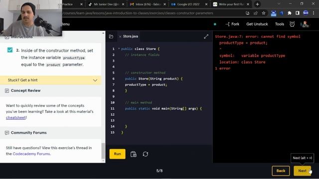Image resolution: width=319 pixels, height=179 pixels.
Task: Click line 6 constructor declaration
Action: coord(154,79)
